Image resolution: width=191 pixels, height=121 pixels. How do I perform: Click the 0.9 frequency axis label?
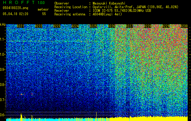pyautogui.click(x=2, y=70)
